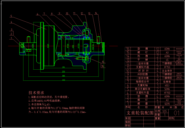Click the 技术要求 heading text
185x128 pixels.
click(x=36, y=92)
